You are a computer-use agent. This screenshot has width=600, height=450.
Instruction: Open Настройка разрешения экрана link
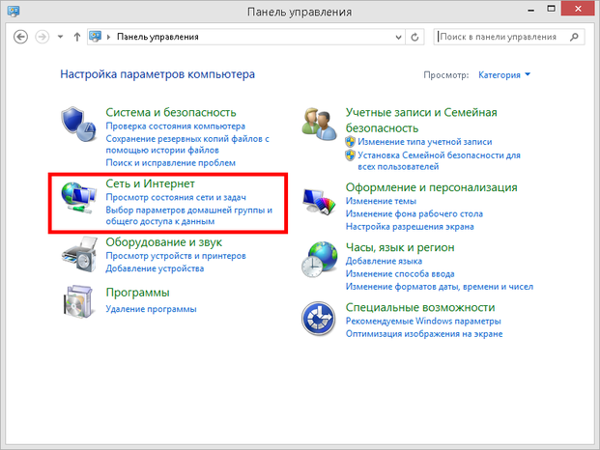(x=410, y=227)
